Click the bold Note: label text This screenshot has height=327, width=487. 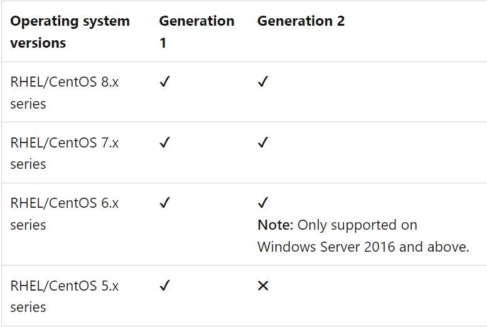[276, 225]
